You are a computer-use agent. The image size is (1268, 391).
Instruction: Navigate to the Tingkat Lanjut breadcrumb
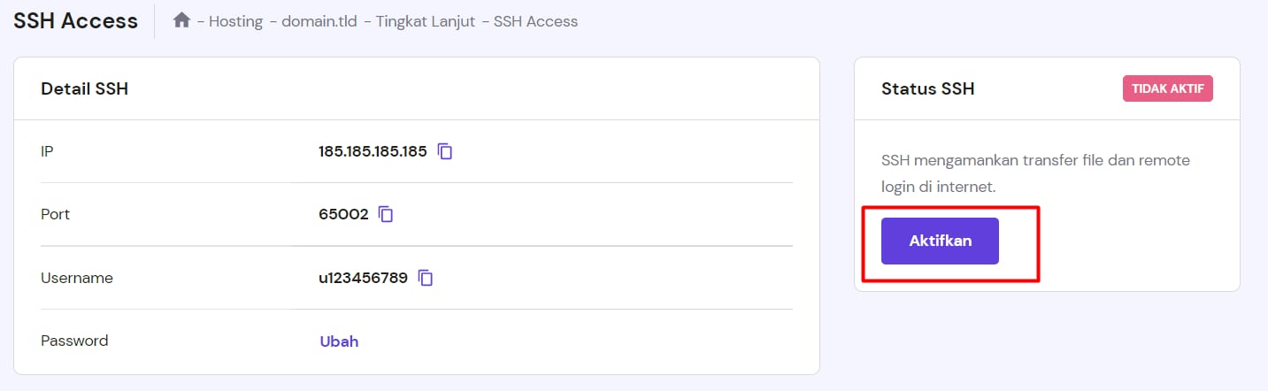pyautogui.click(x=424, y=21)
